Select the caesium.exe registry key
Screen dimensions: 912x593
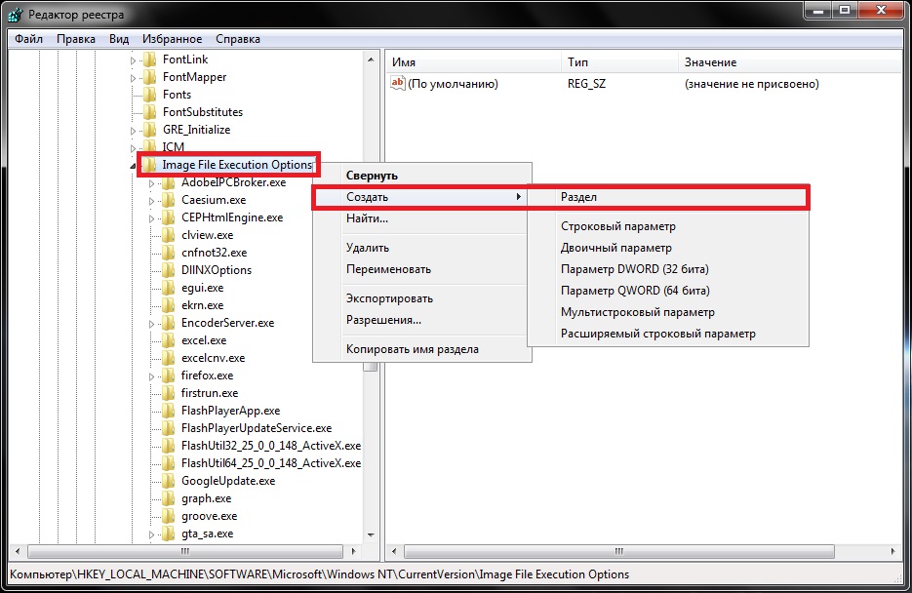pyautogui.click(x=213, y=200)
